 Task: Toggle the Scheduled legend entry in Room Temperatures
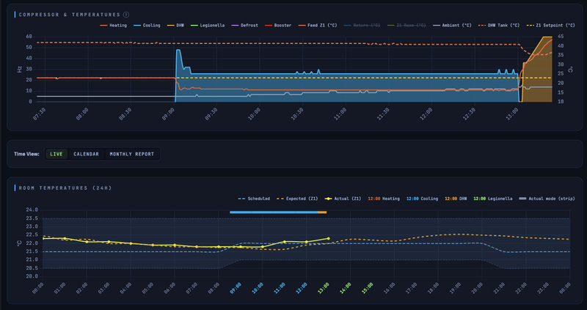click(x=254, y=199)
